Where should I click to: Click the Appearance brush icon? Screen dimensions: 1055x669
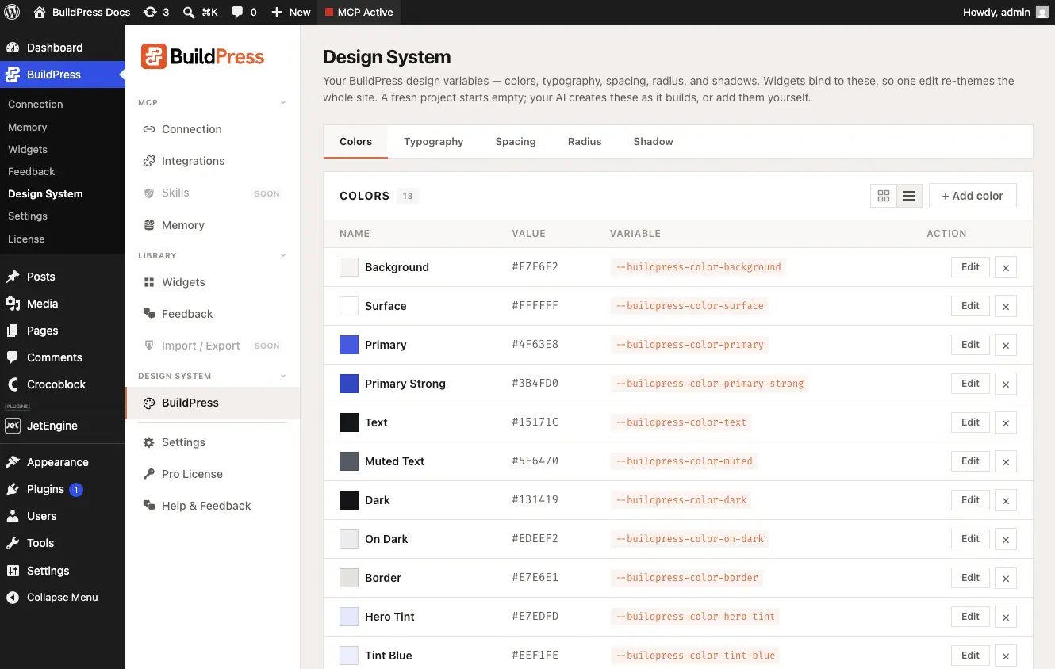(x=13, y=462)
